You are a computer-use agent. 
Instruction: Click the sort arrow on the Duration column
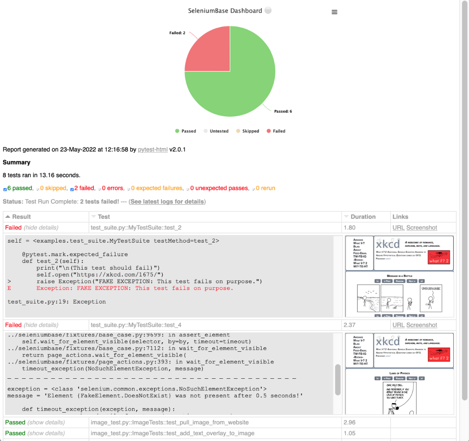[345, 216]
